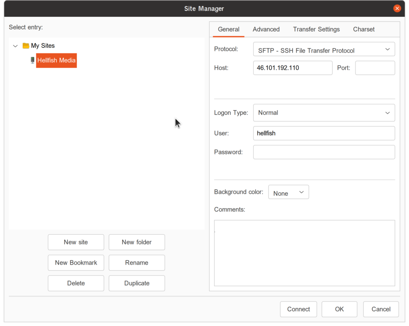Screen dimensions: 409x326
Task: Click the Hellfish Media server icon
Action: click(32, 60)
